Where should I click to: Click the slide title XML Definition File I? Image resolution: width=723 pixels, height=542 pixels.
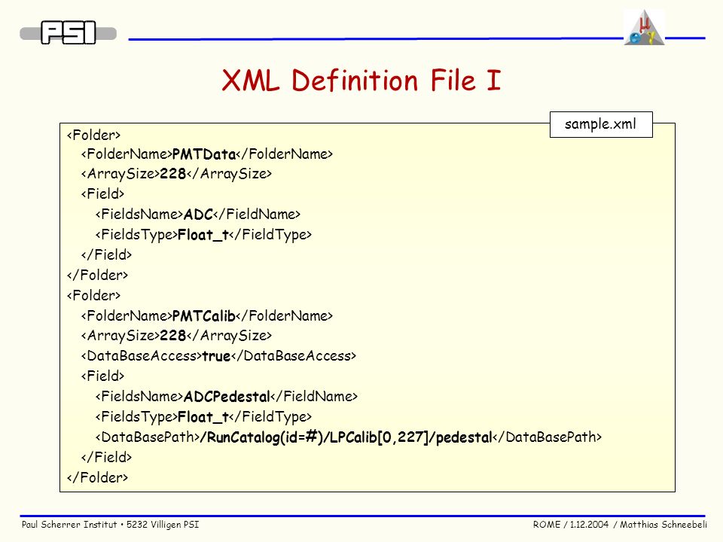361,81
